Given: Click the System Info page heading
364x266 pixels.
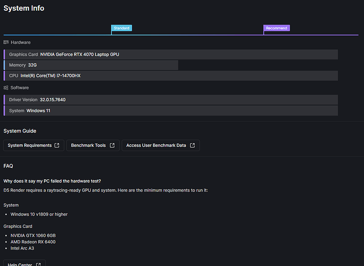Looking at the screenshot, I should pyautogui.click(x=24, y=8).
